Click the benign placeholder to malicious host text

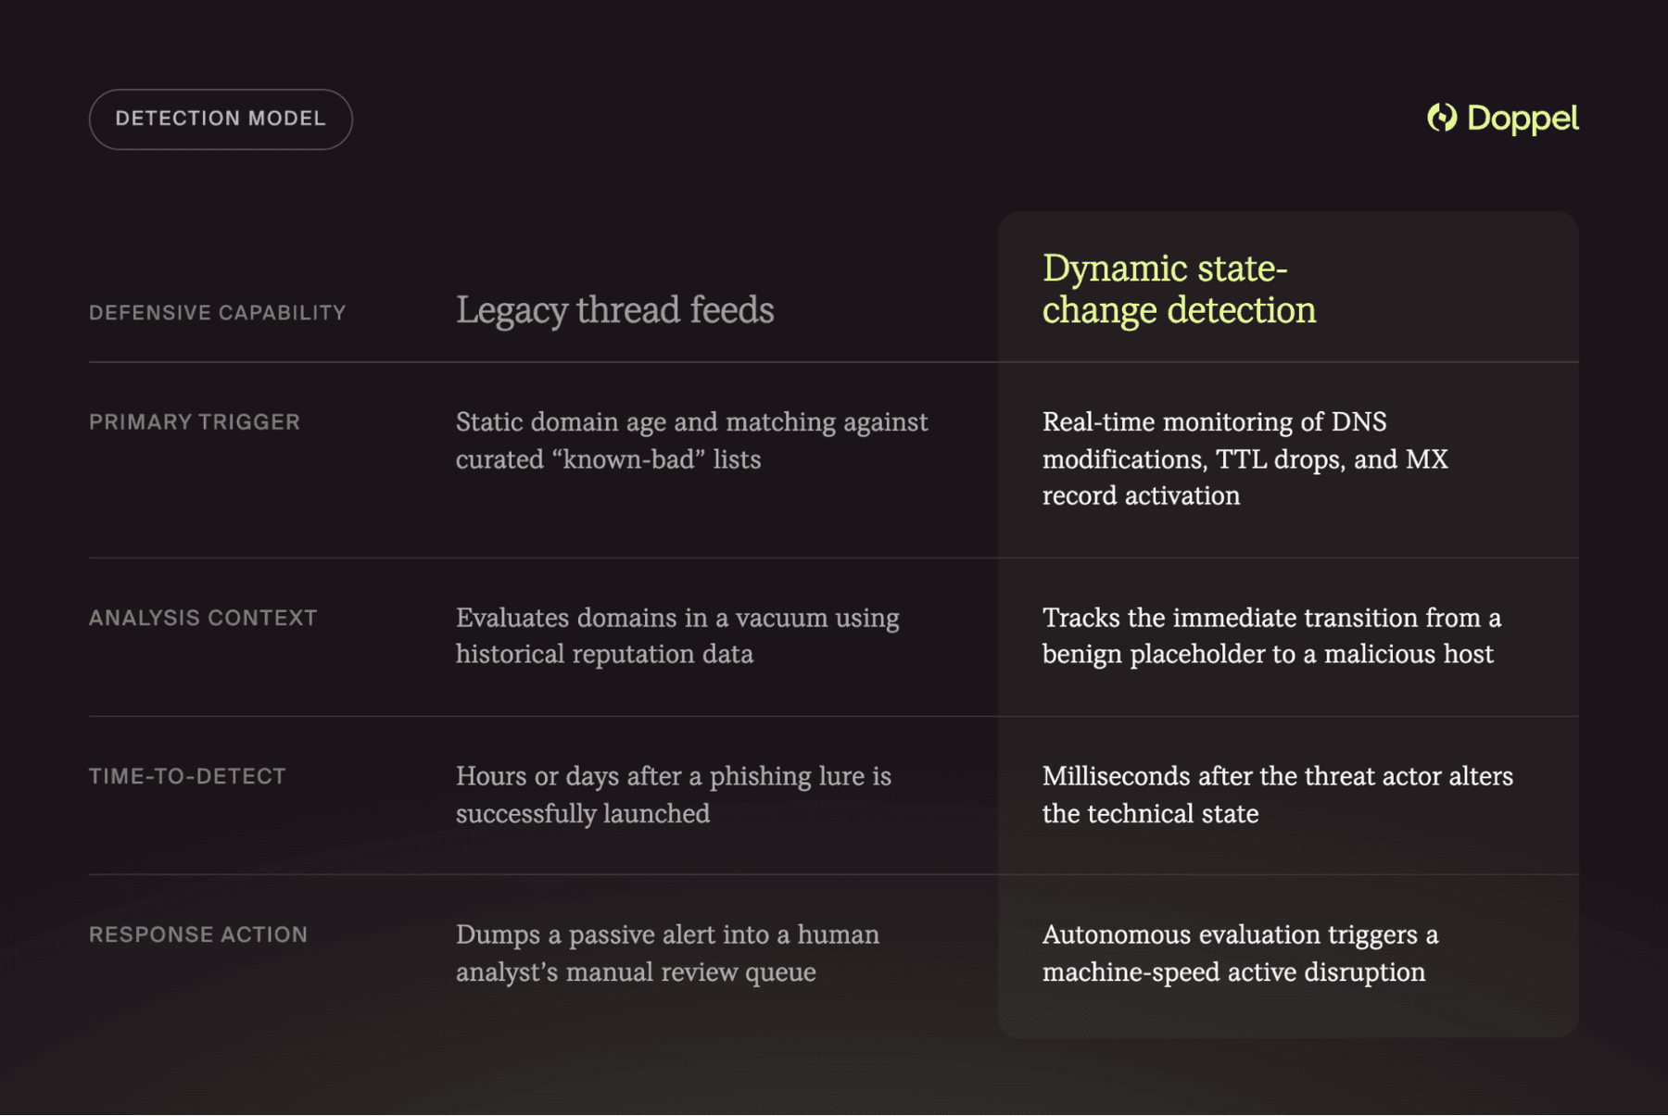coord(1268,655)
